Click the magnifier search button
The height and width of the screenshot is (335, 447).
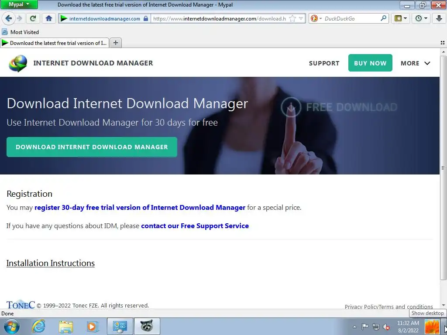pos(384,18)
